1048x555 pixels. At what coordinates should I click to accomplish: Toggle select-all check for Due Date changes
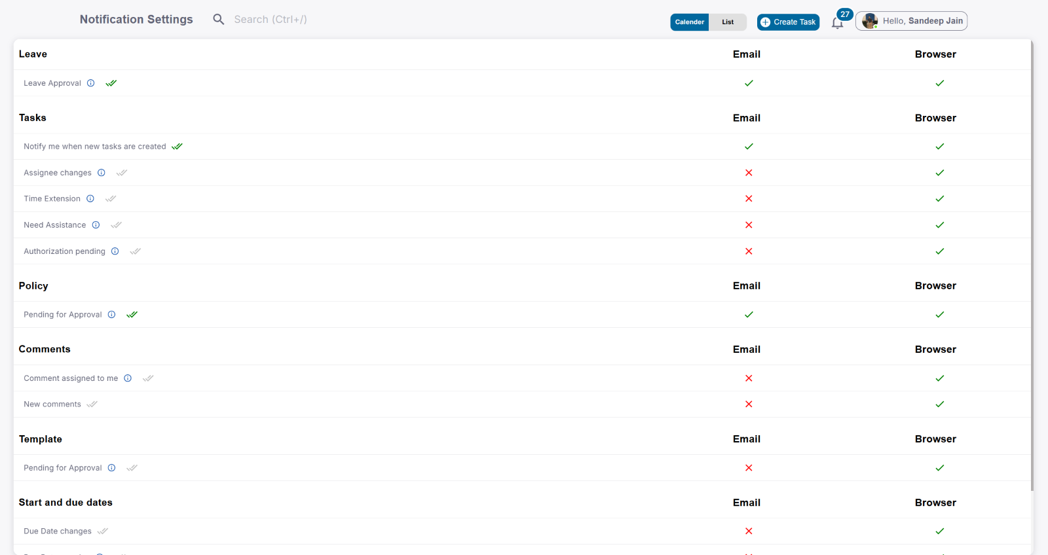click(x=103, y=531)
